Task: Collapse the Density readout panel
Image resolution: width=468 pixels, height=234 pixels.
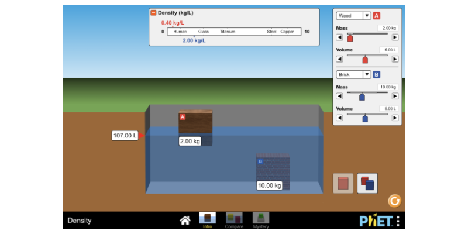Action: tap(153, 12)
